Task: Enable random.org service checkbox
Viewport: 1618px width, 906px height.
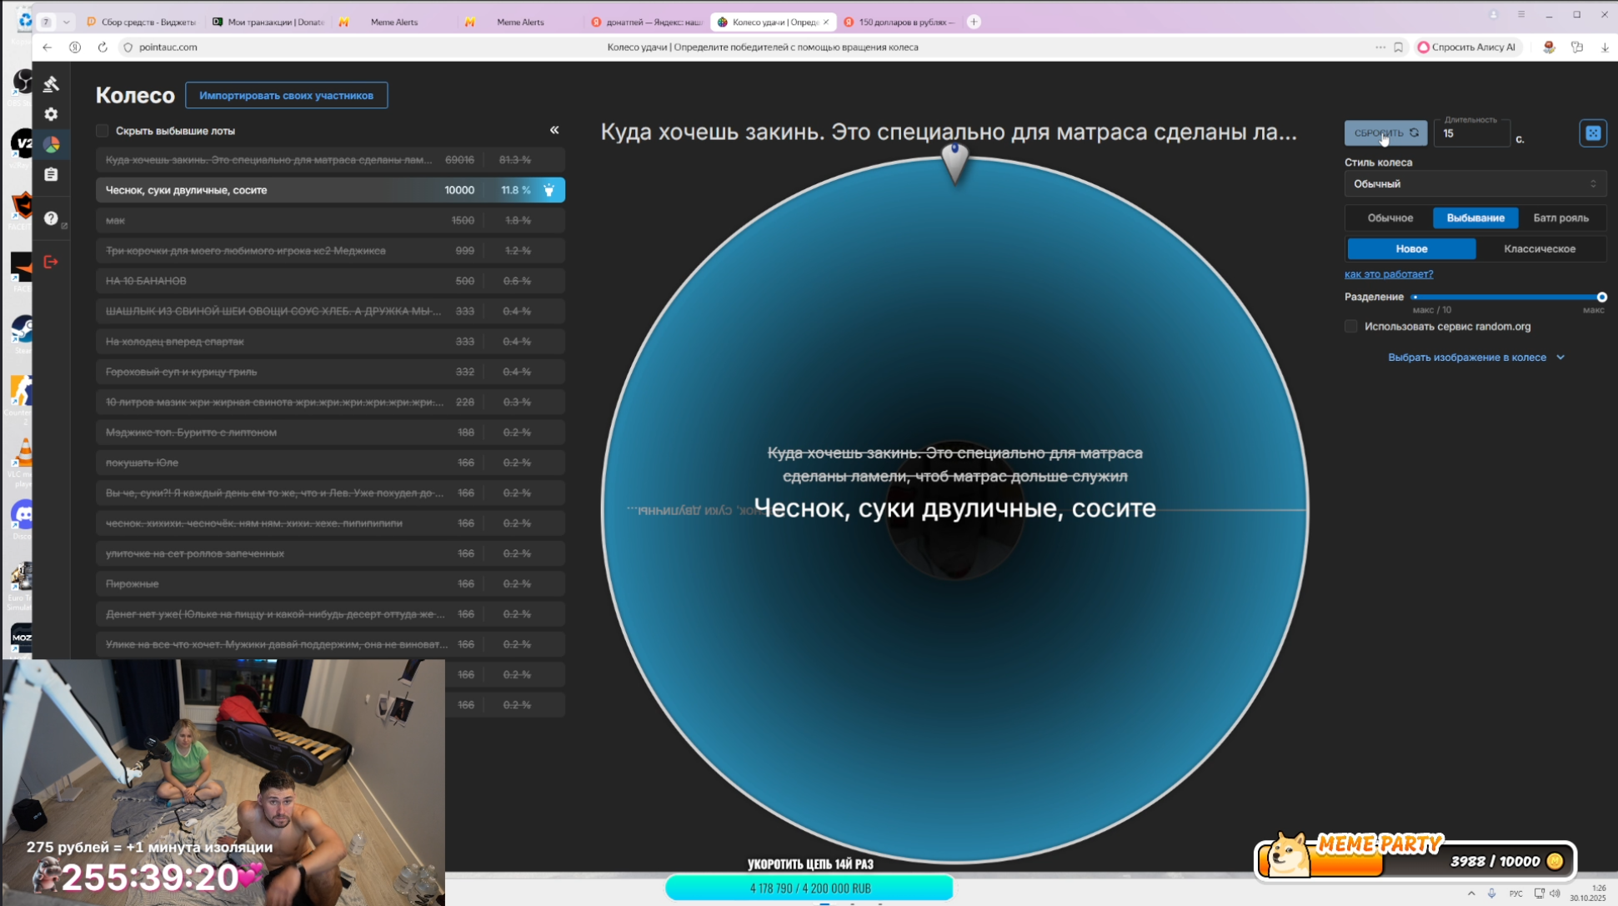Action: pyautogui.click(x=1351, y=327)
